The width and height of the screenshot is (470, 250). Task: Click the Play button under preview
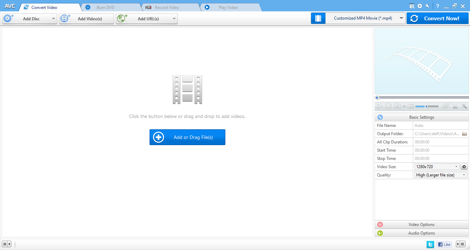380,107
